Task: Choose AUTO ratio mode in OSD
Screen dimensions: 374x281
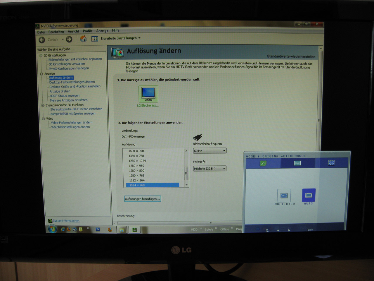Action: tap(309, 195)
